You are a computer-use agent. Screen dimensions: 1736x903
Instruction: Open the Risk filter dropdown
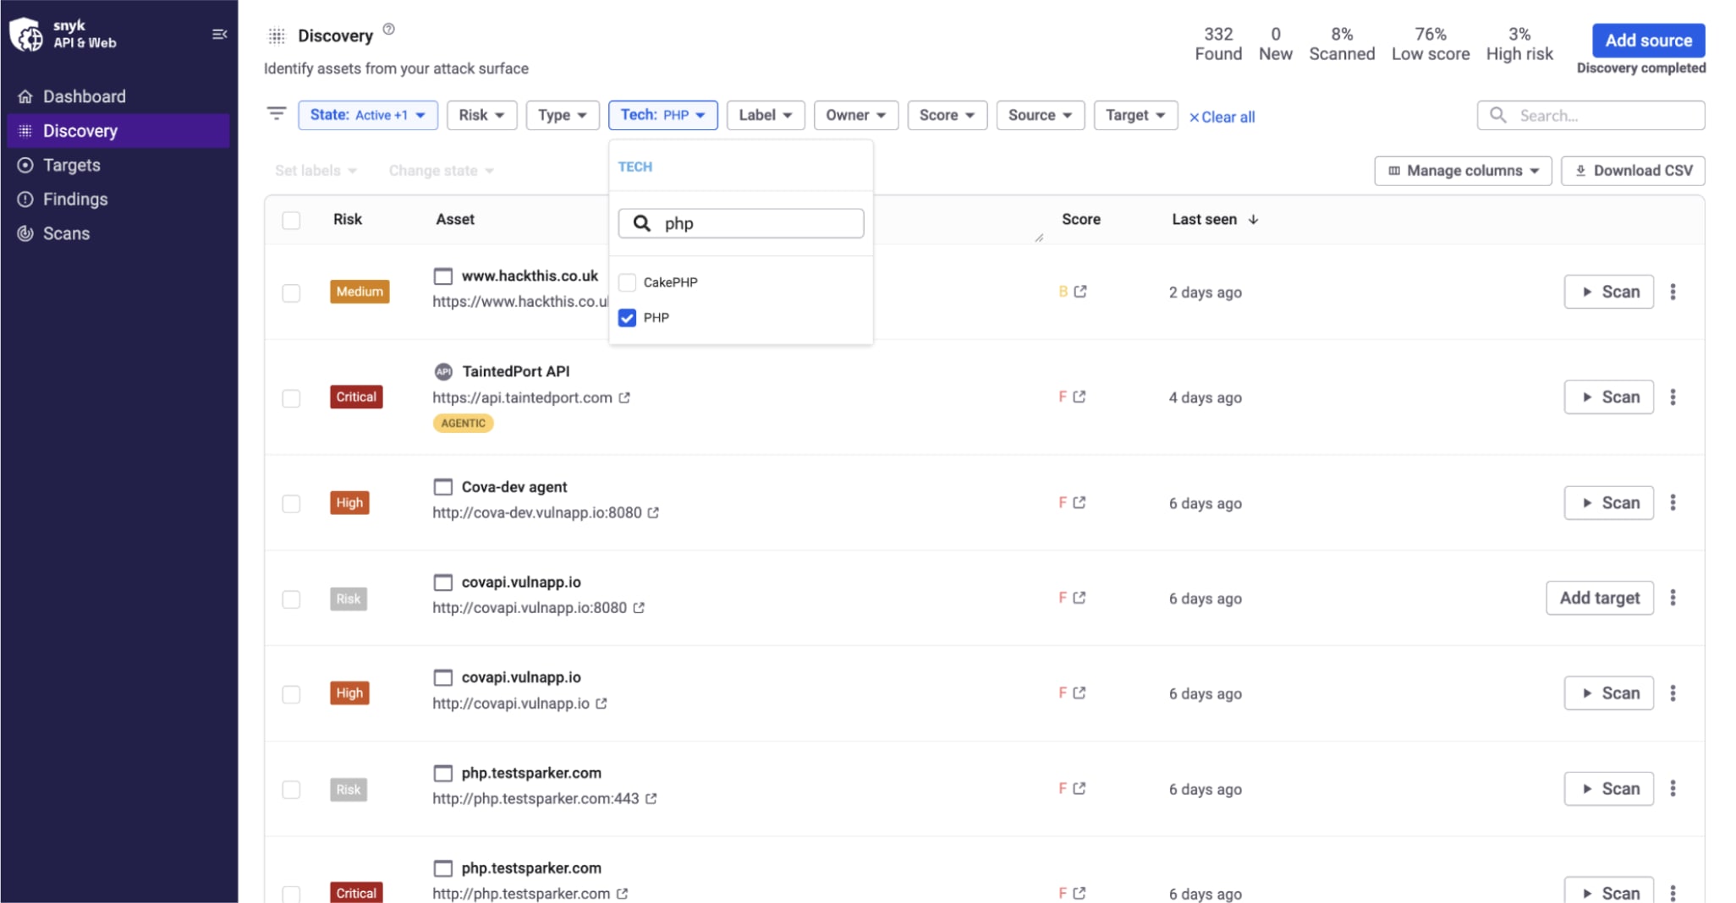click(481, 115)
